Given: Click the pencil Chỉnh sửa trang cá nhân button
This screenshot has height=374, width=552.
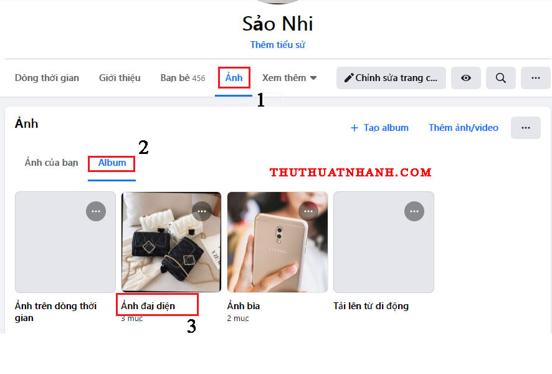Looking at the screenshot, I should coord(391,78).
